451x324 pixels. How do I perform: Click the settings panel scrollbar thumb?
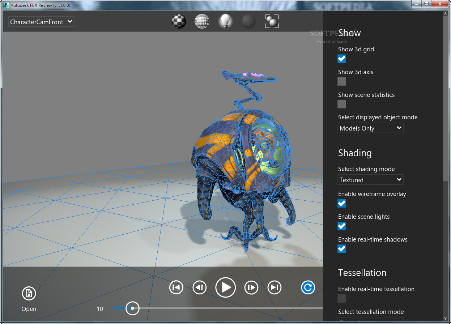point(445,99)
